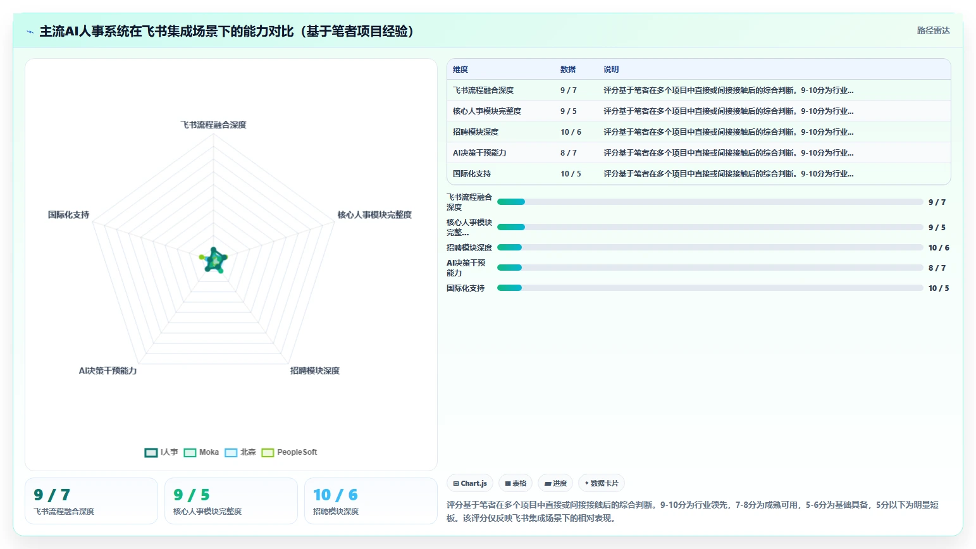Select the 飞书流程融合深度 cell in the table

click(483, 90)
